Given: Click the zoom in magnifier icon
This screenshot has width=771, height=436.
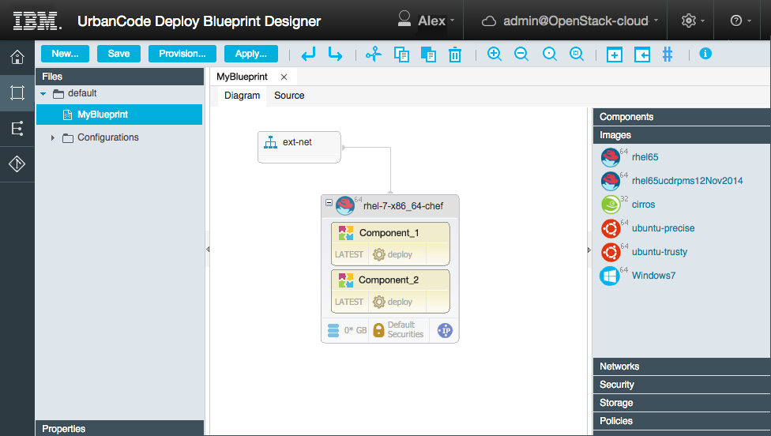Looking at the screenshot, I should (495, 54).
